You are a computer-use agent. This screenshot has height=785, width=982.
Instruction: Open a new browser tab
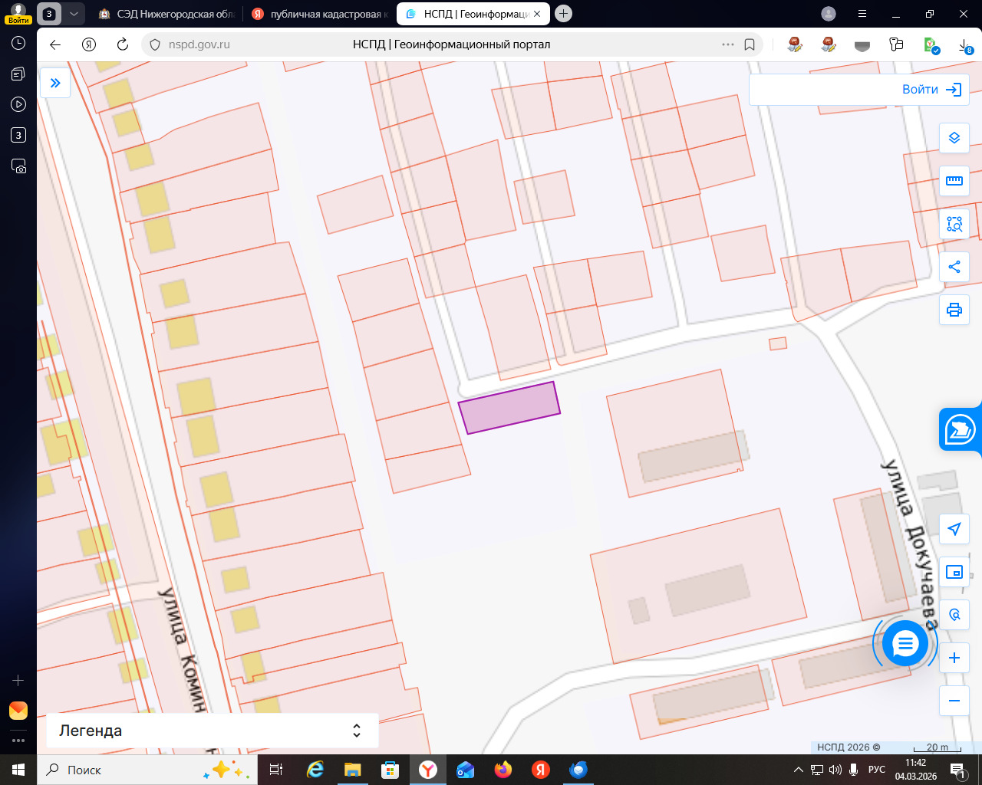[x=563, y=14]
